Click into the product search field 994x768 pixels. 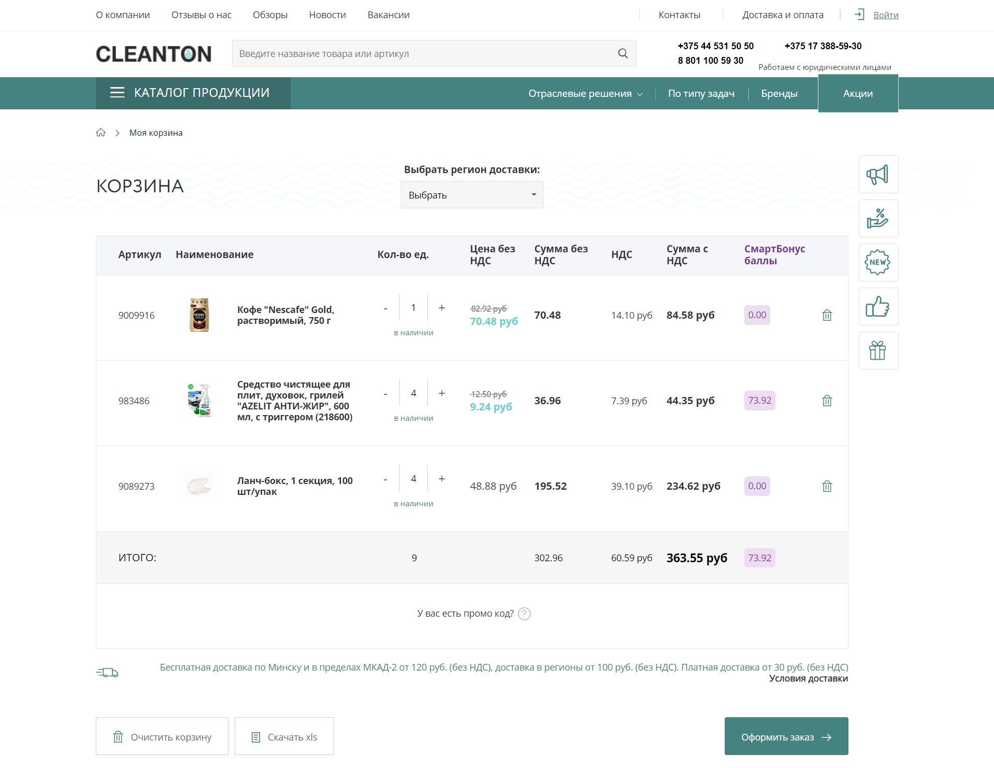(x=422, y=53)
